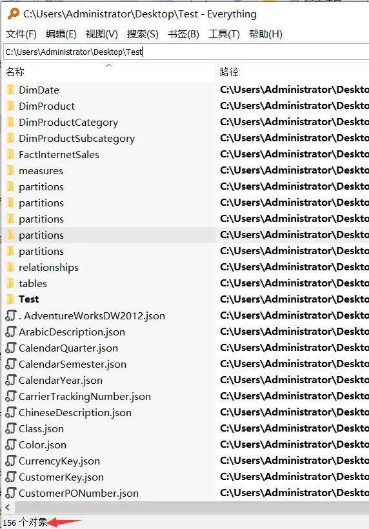Select the measures folder icon
The height and width of the screenshot is (529, 369).
pyautogui.click(x=10, y=170)
